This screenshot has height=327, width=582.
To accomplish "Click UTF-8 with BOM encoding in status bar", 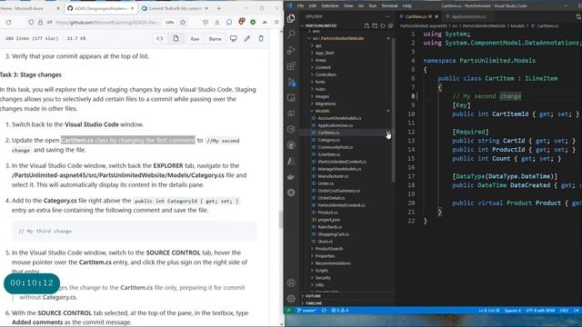I will [x=540, y=311].
